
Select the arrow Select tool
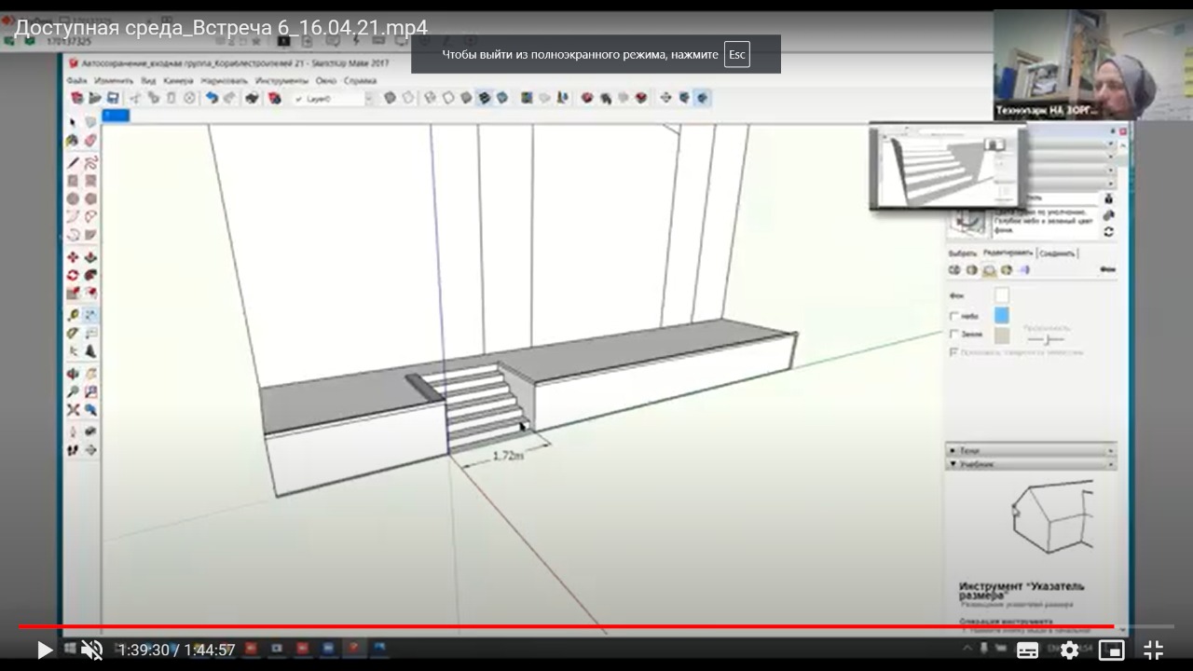73,123
